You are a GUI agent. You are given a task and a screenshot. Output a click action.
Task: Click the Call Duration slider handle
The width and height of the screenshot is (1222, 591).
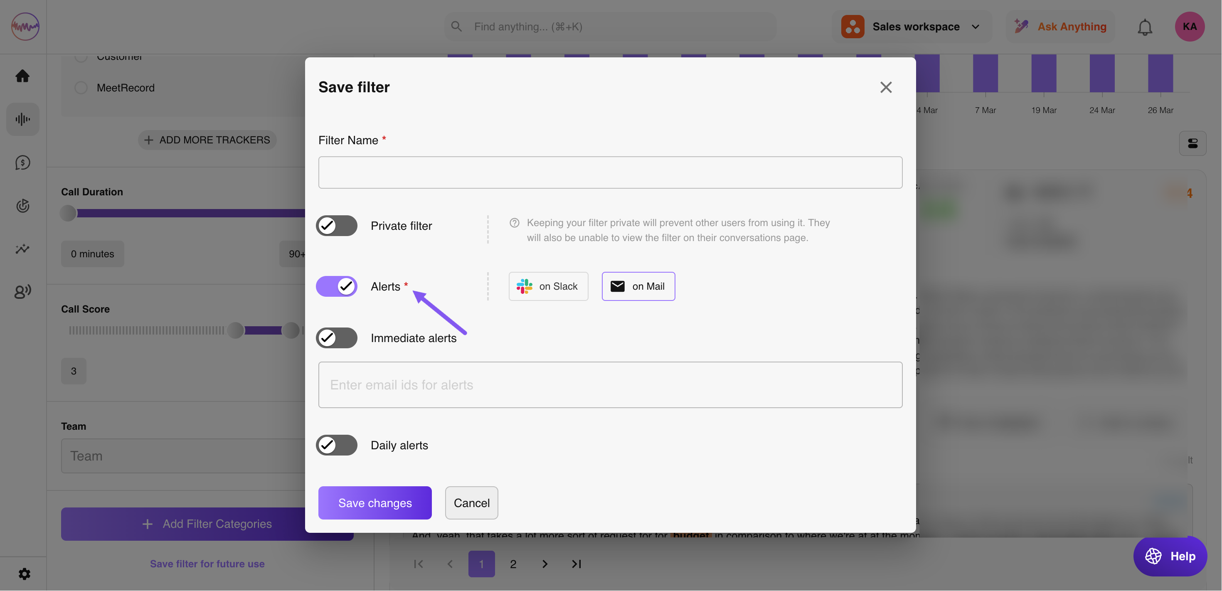(68, 213)
